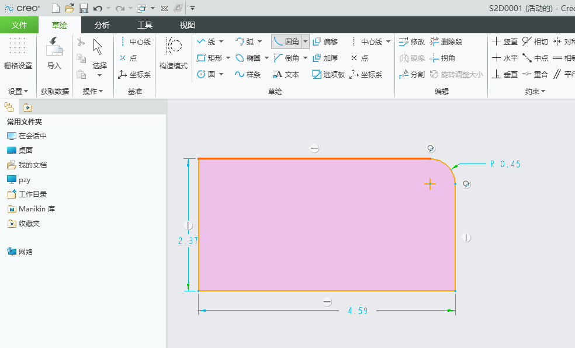Open the Network (网络) item

pos(20,252)
